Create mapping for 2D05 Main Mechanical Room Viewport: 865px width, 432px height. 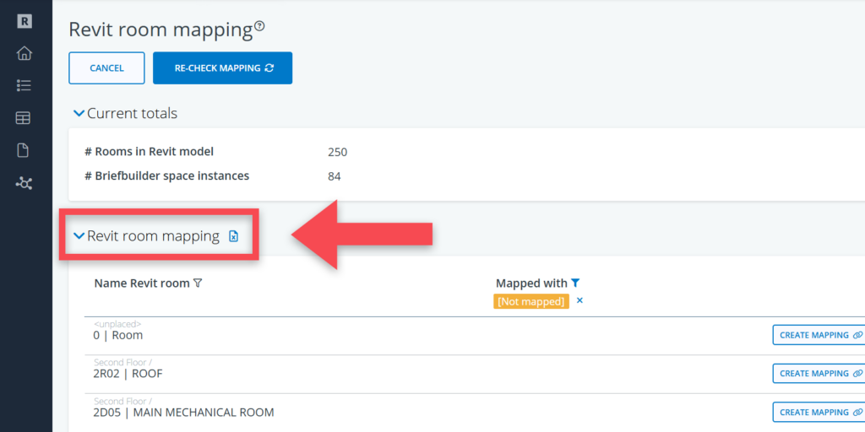coord(819,412)
